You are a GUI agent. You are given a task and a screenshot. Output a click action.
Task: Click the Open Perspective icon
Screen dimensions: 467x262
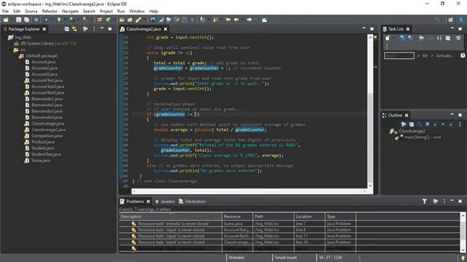pyautogui.click(x=451, y=20)
